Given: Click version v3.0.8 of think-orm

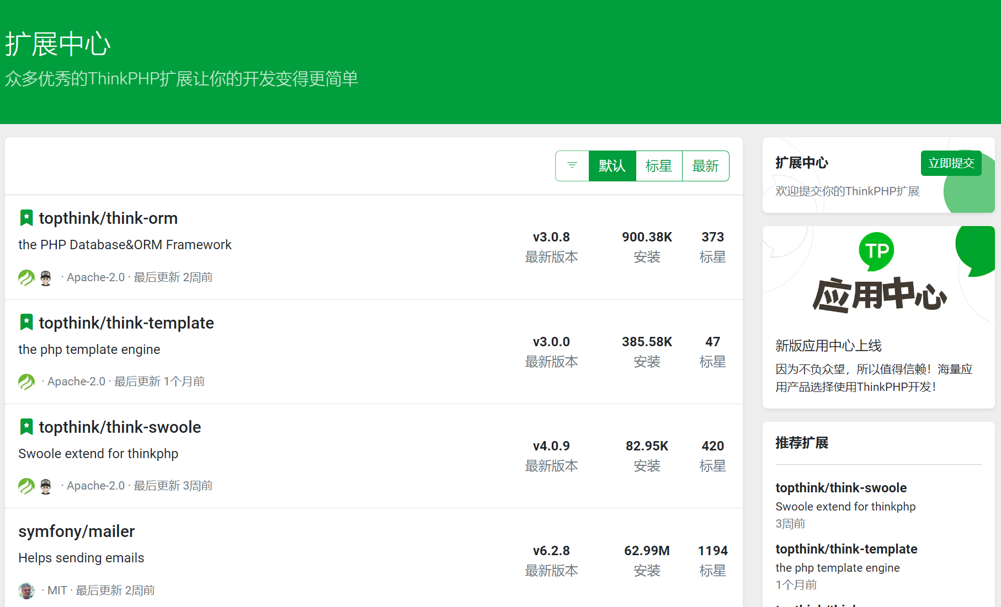Looking at the screenshot, I should pyautogui.click(x=551, y=237).
